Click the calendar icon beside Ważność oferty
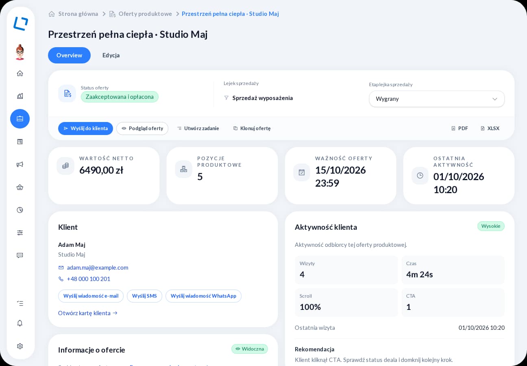This screenshot has width=527, height=366. (x=302, y=172)
